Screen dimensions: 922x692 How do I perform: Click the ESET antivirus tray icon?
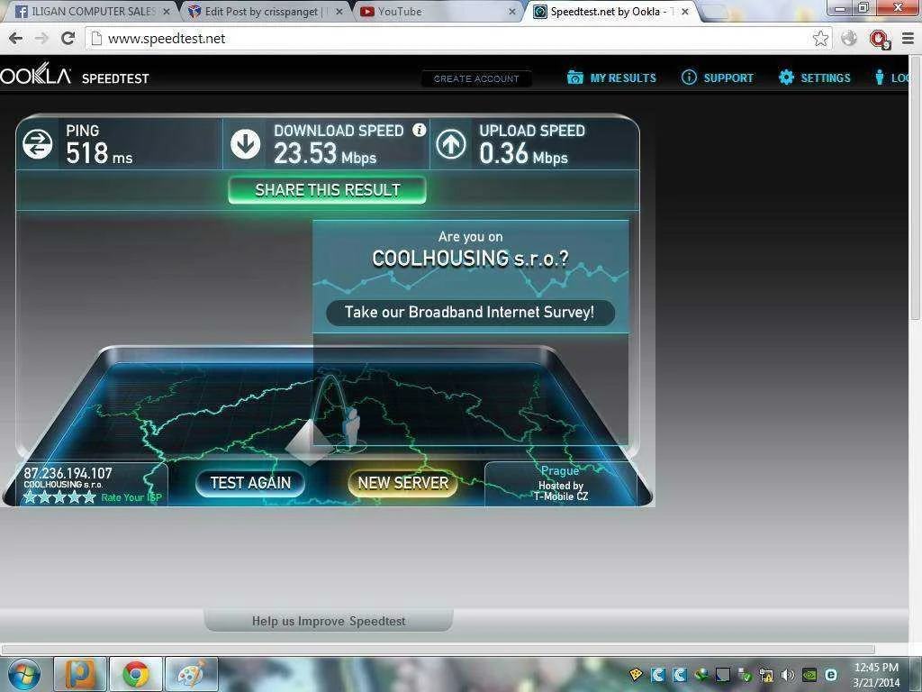[831, 675]
